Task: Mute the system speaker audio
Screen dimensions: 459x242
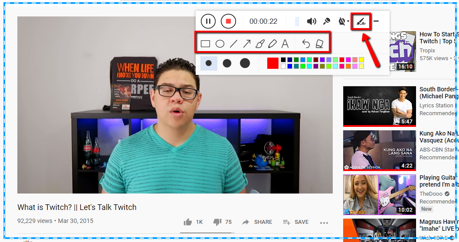Action: 311,21
